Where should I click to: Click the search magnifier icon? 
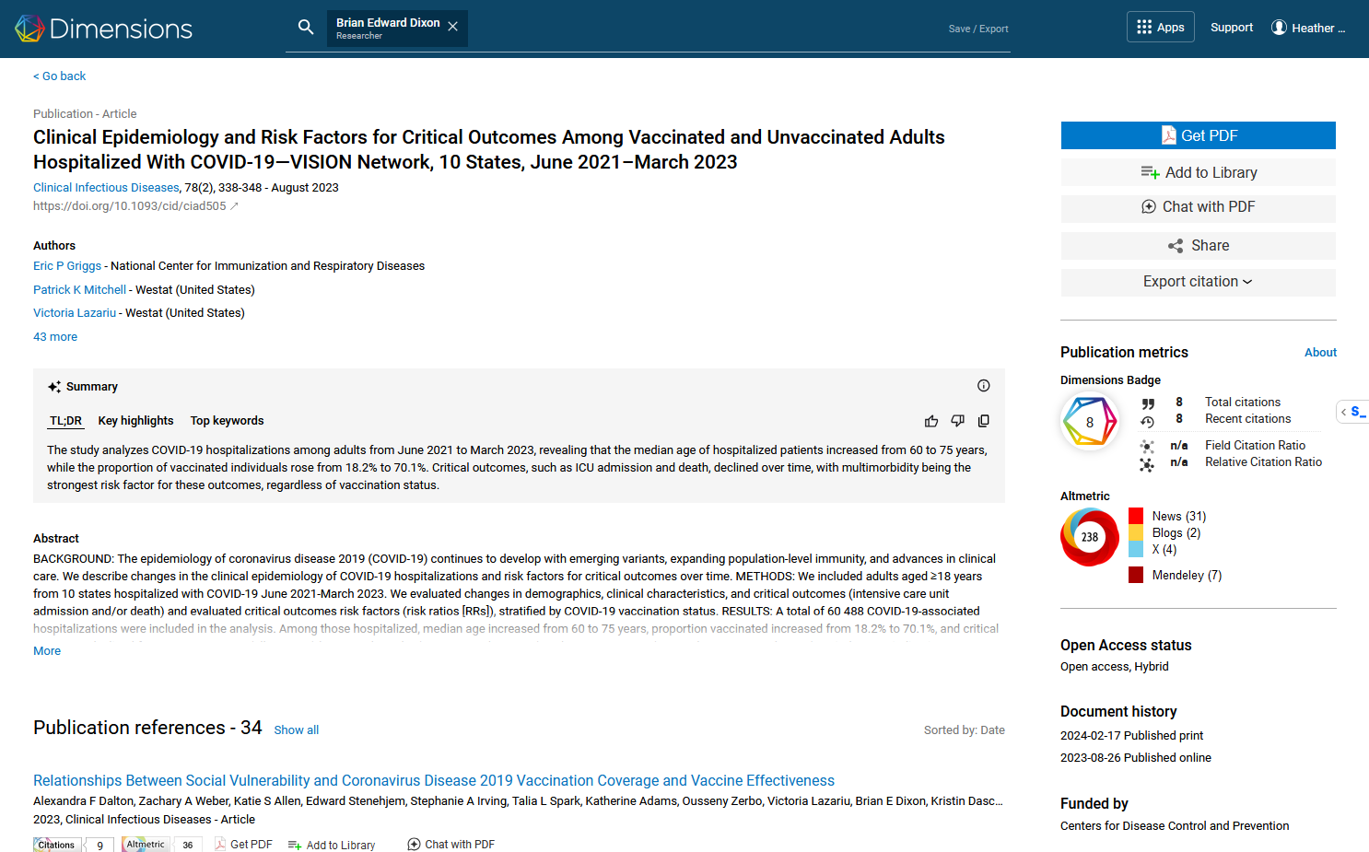306,28
